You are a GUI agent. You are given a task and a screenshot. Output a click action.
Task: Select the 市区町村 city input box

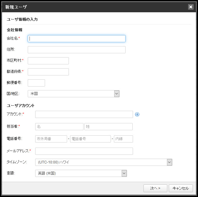(48, 61)
